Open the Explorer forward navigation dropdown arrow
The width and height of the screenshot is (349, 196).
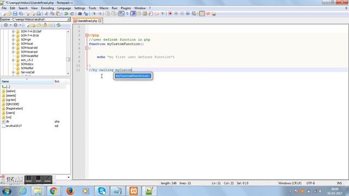coord(20,25)
